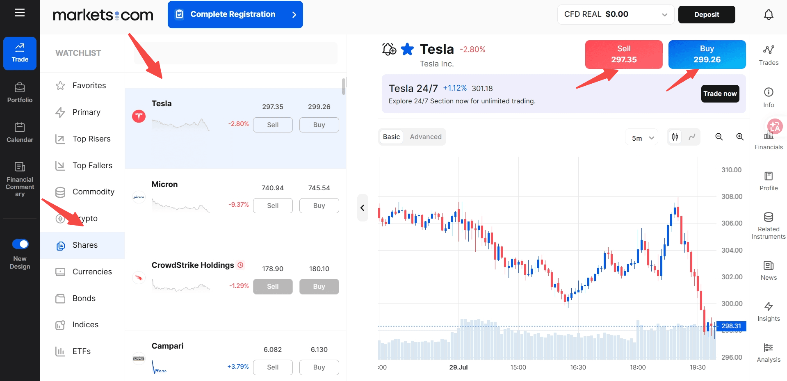The width and height of the screenshot is (787, 381).
Task: Click the 298.31 current price marker
Action: (x=731, y=326)
